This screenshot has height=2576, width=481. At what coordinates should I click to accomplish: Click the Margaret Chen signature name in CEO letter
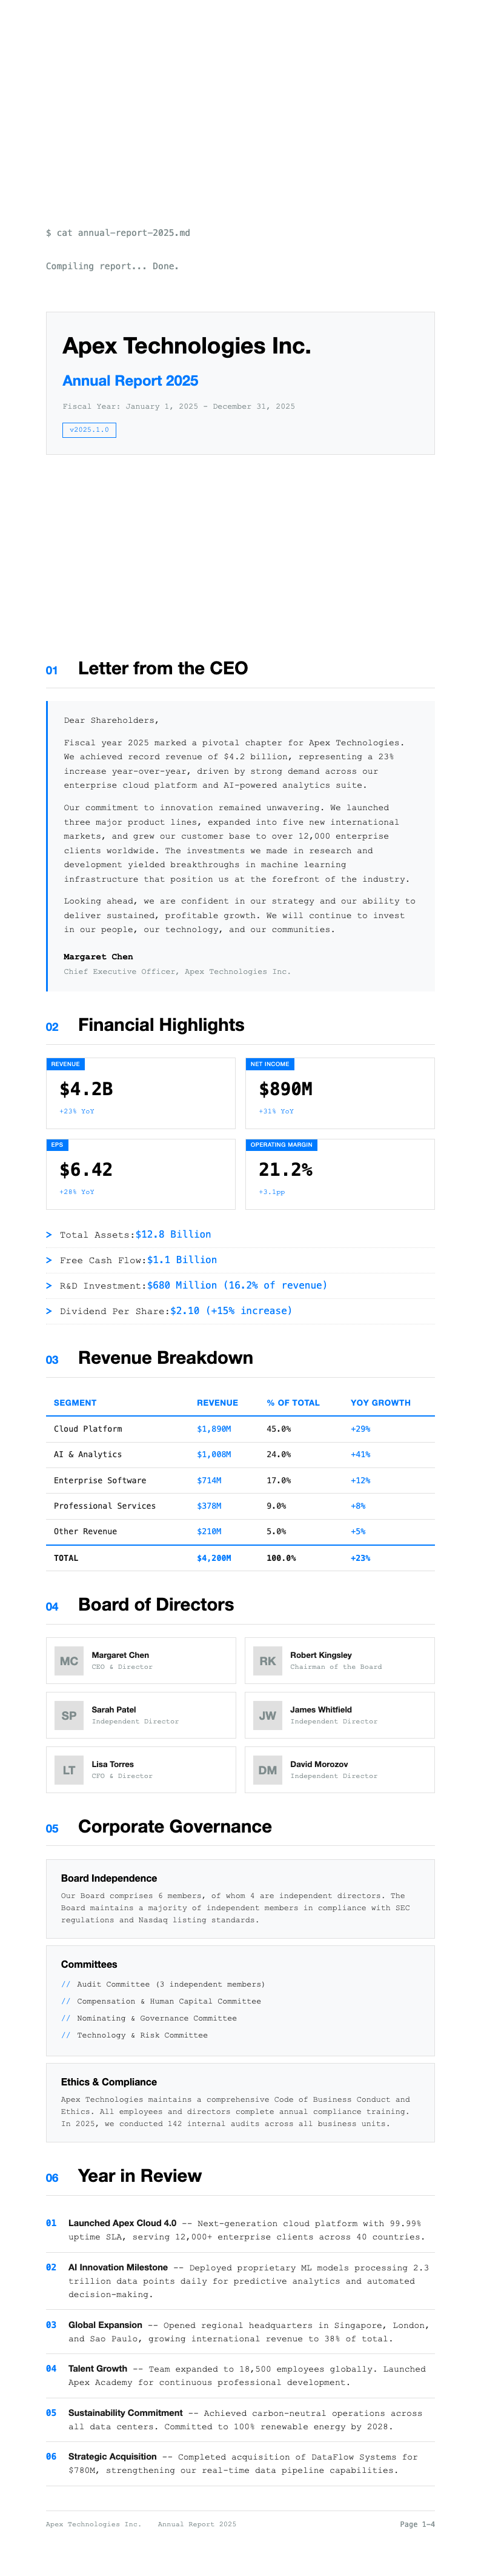pos(98,956)
